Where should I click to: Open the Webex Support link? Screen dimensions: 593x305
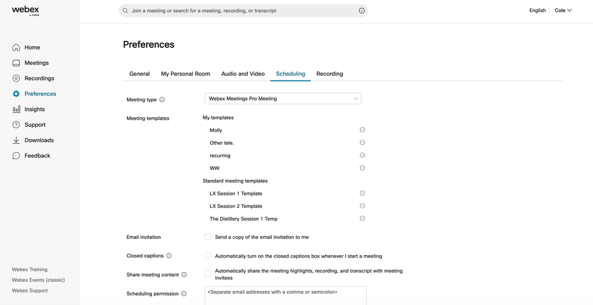tap(30, 291)
